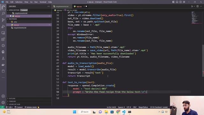This screenshot has height=115, width=204.
Task: Open the database view icon in activity bar
Action: coord(3,71)
